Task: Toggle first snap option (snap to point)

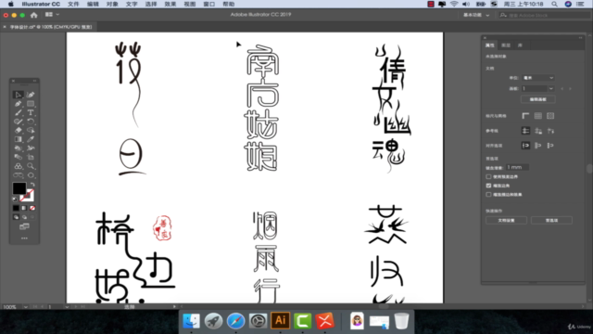Action: point(525,146)
